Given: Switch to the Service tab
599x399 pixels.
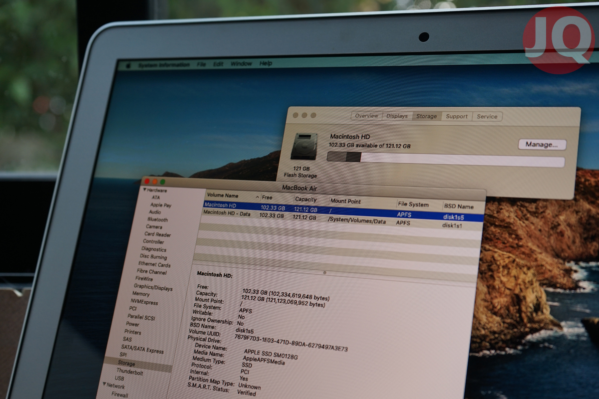Looking at the screenshot, I should click(x=487, y=117).
